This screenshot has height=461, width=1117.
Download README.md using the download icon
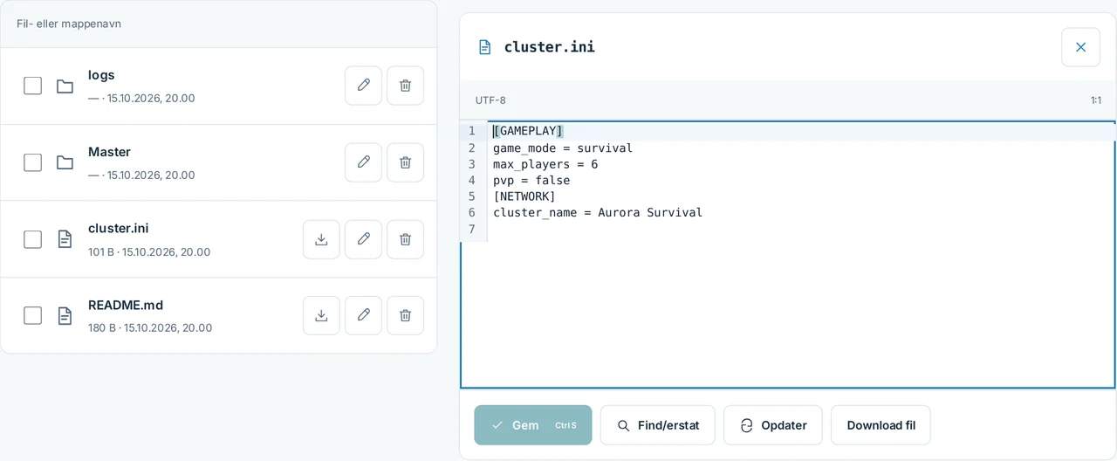point(321,315)
